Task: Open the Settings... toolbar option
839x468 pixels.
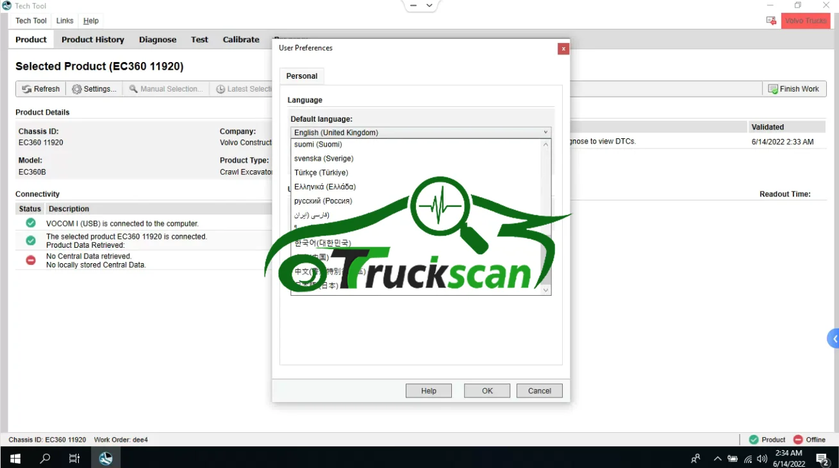Action: pyautogui.click(x=94, y=89)
